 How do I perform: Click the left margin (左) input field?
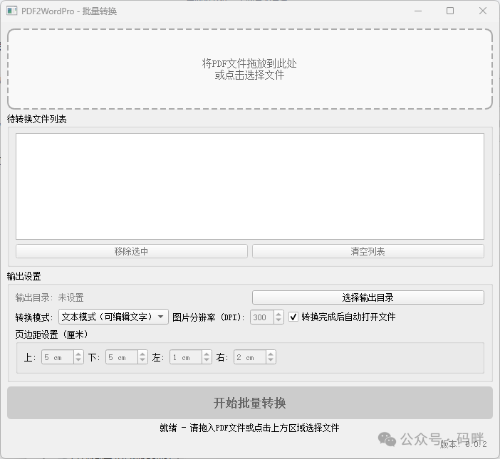click(x=184, y=358)
